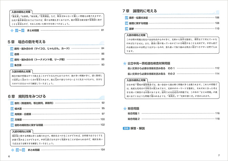228x161 pixels.
Task: Click page number 81 for まとめ問題
Action: point(103,30)
